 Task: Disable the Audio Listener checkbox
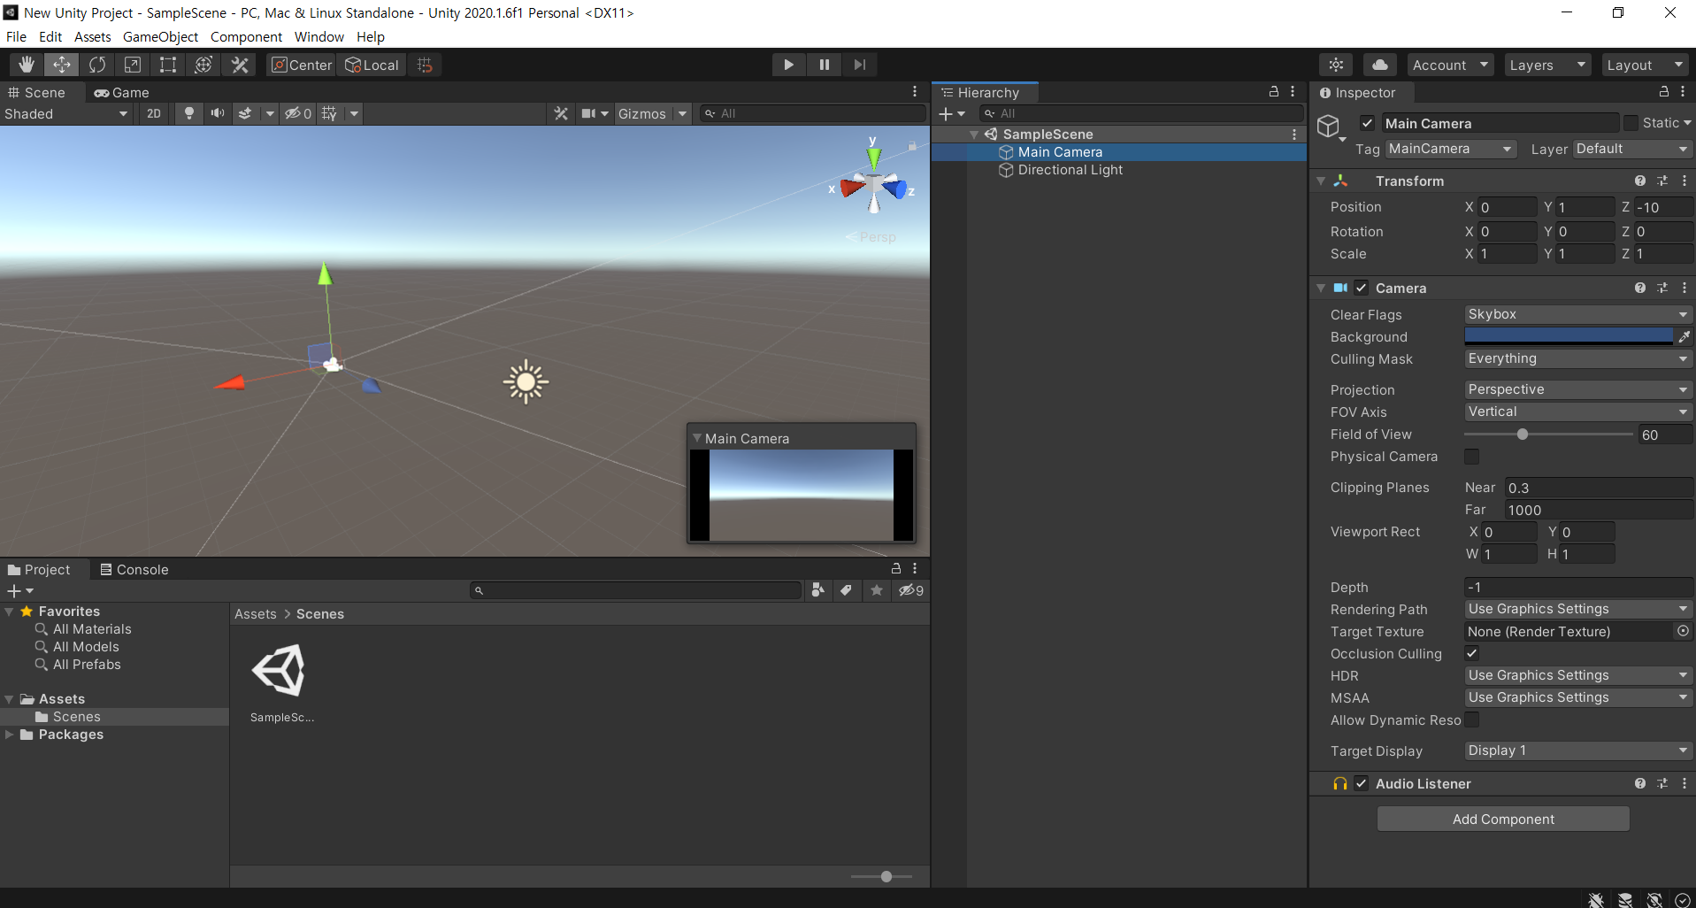1362,783
